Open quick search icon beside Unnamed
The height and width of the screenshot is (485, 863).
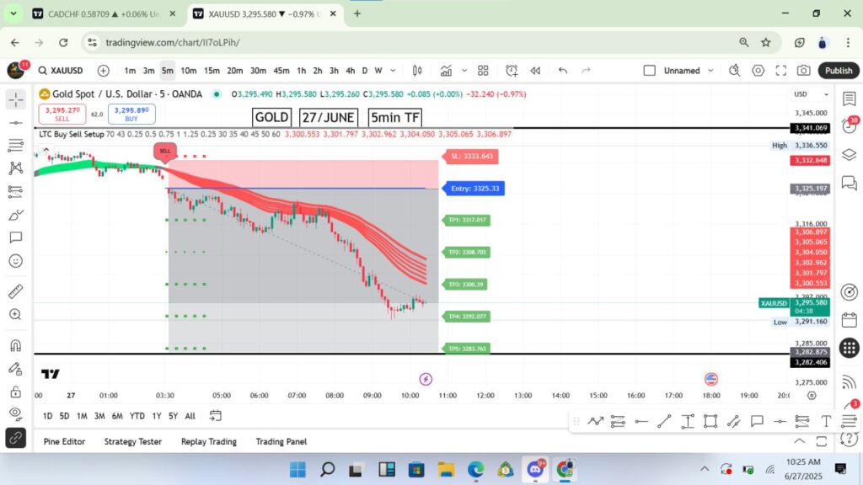[735, 71]
